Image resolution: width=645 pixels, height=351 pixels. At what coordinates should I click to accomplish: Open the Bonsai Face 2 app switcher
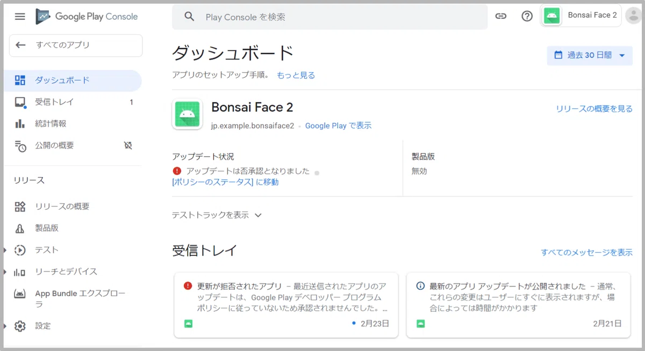[x=580, y=16]
